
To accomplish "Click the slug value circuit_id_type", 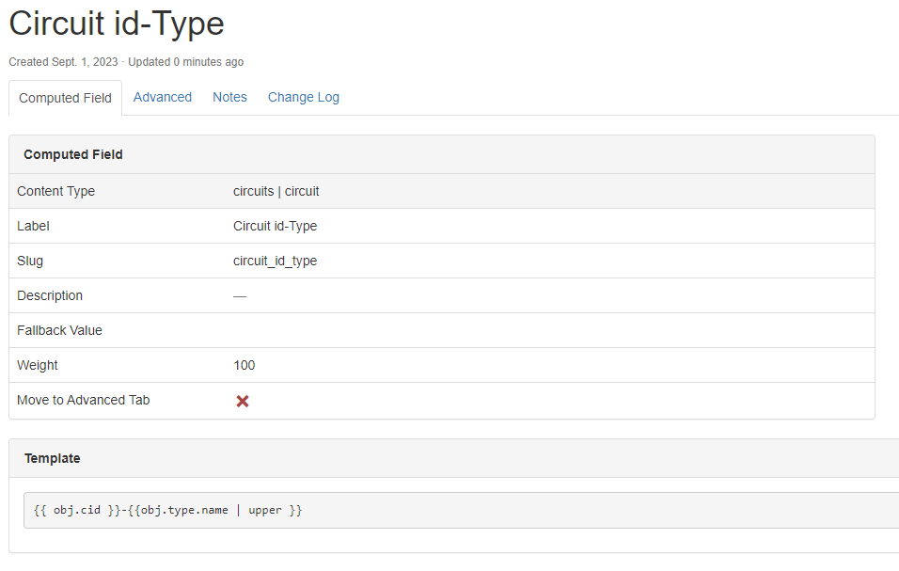I will [275, 261].
